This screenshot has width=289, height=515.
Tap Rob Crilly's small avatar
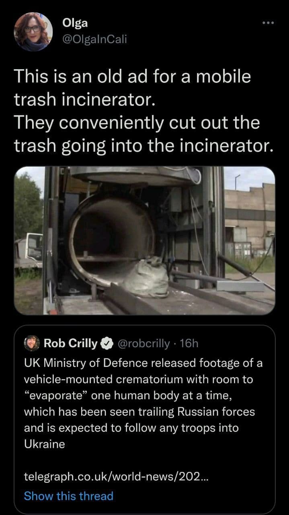pyautogui.click(x=32, y=343)
